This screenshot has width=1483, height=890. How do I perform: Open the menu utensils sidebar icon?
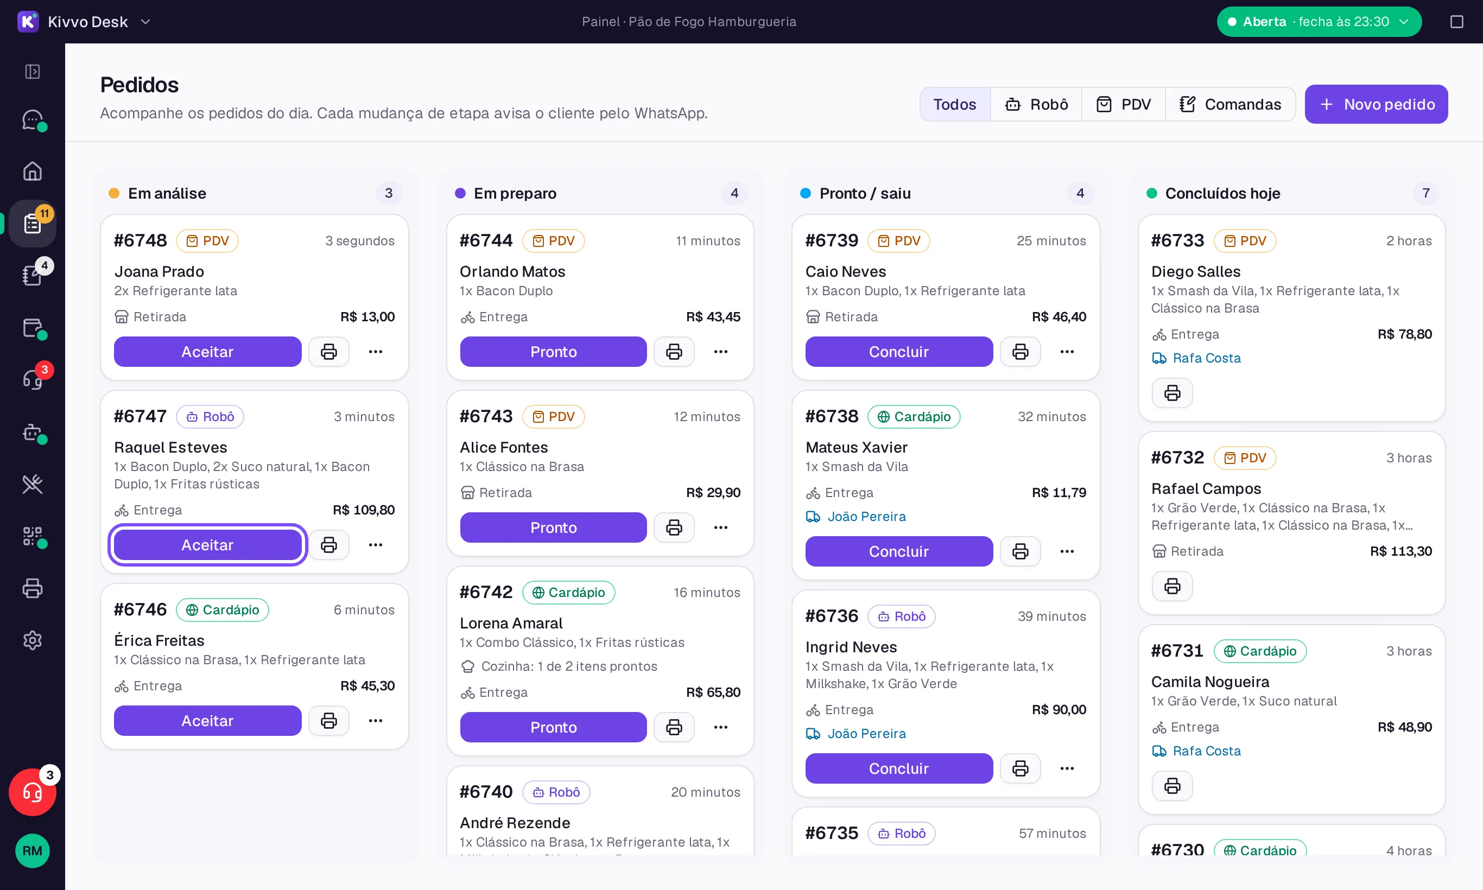[33, 484]
